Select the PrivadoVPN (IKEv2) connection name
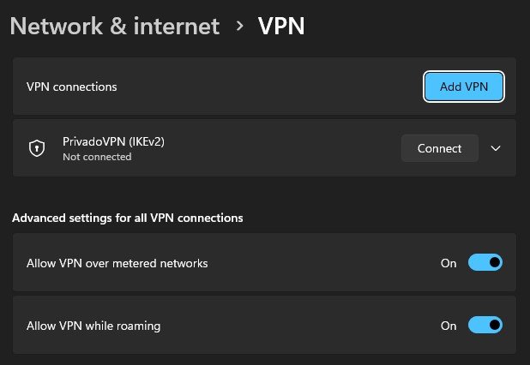Viewport: 530px width, 365px height. tap(113, 141)
